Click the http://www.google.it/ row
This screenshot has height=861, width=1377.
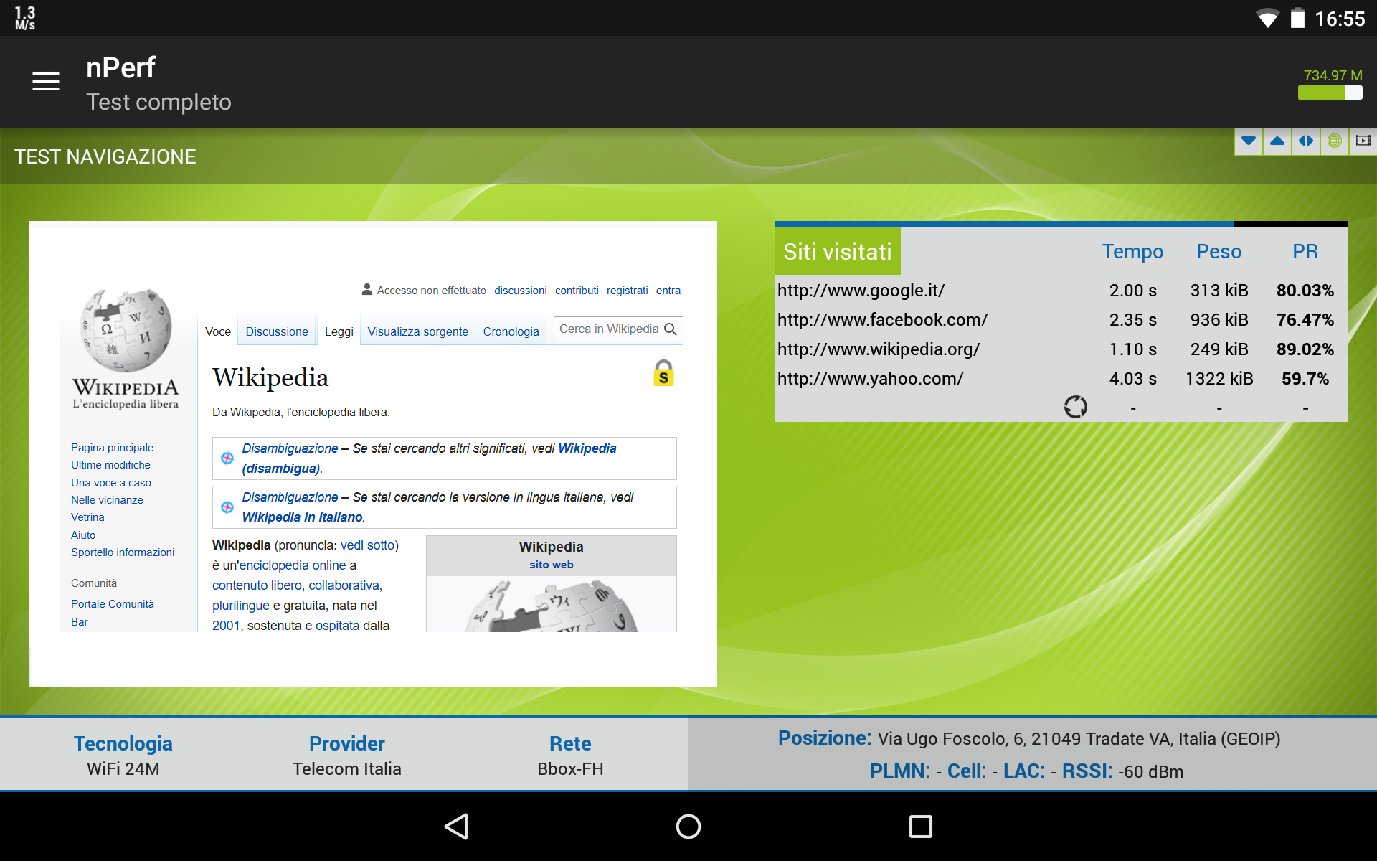[1061, 291]
